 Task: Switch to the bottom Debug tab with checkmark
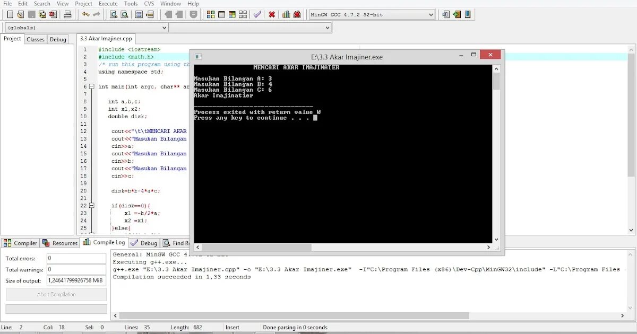pos(144,243)
